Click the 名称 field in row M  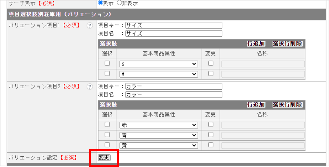click(x=263, y=74)
